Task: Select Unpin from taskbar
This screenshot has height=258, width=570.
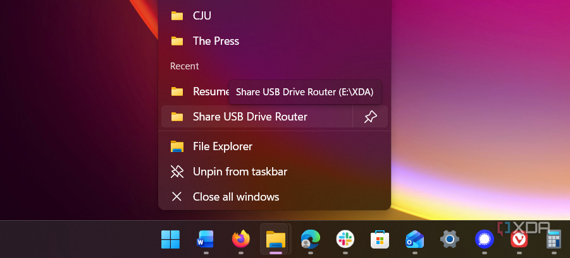Action: pos(275,172)
